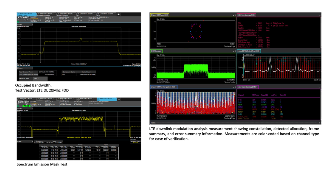
Task: Click Measure Trace box in Spectrum Emission Mask screenshot
Action: pyautogui.click(x=135, y=142)
